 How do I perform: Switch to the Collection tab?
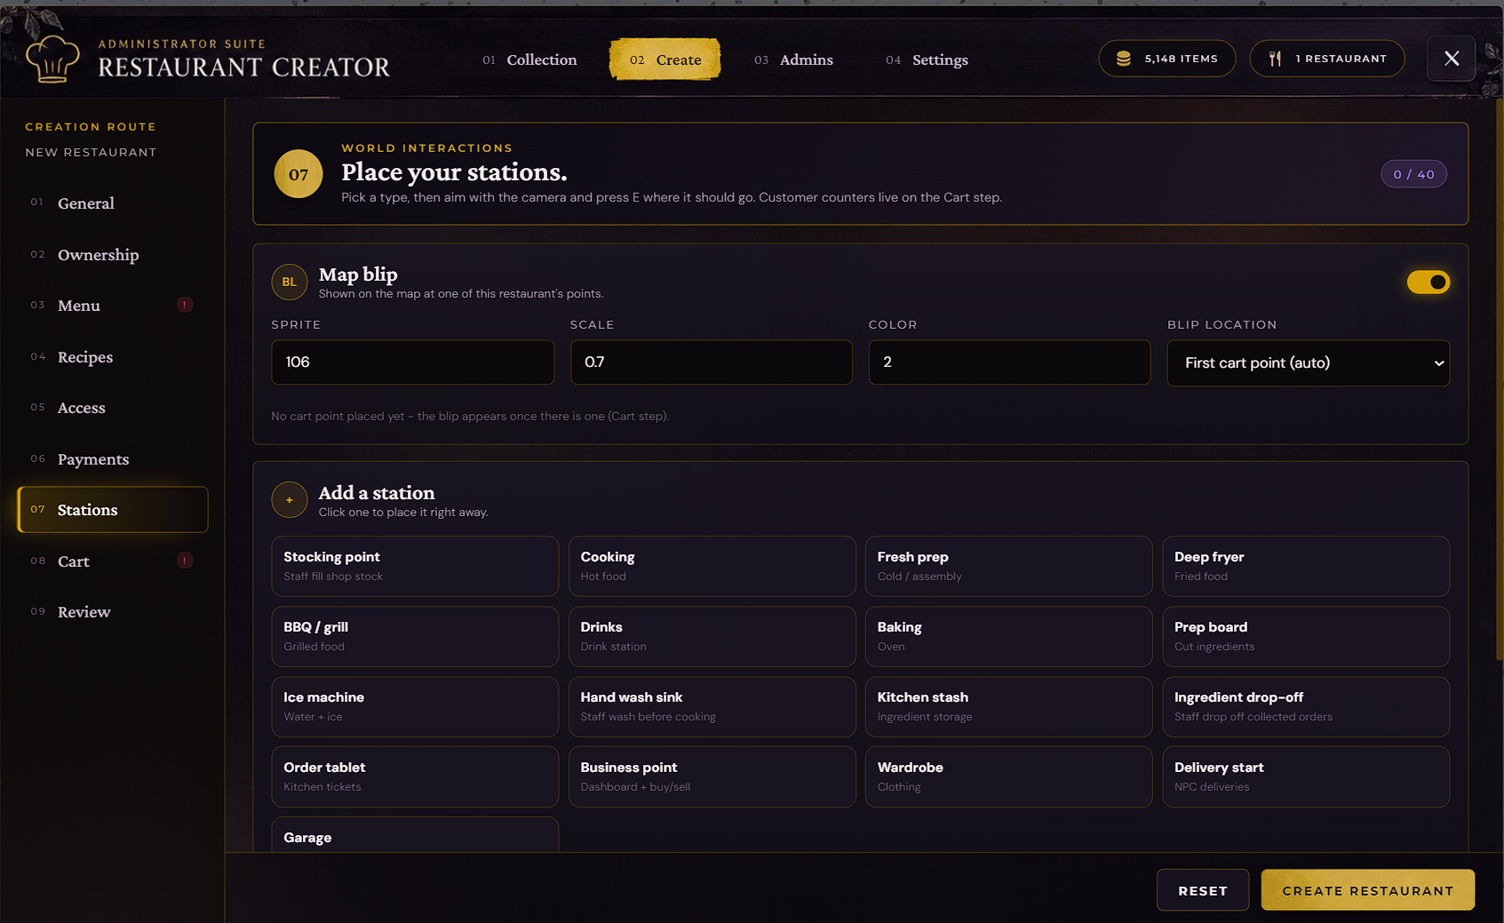[x=529, y=60]
